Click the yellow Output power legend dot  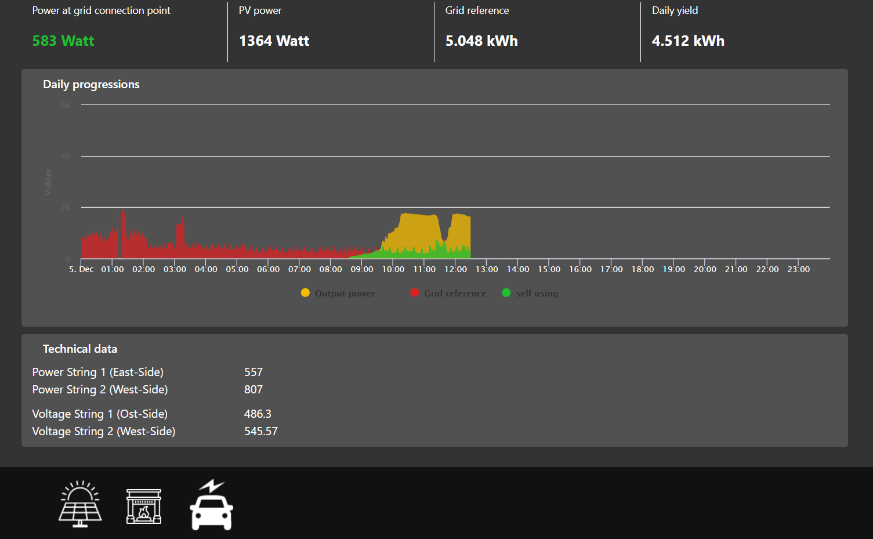tap(305, 293)
